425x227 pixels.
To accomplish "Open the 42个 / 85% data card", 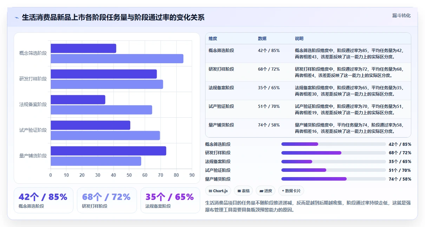I will [44, 200].
